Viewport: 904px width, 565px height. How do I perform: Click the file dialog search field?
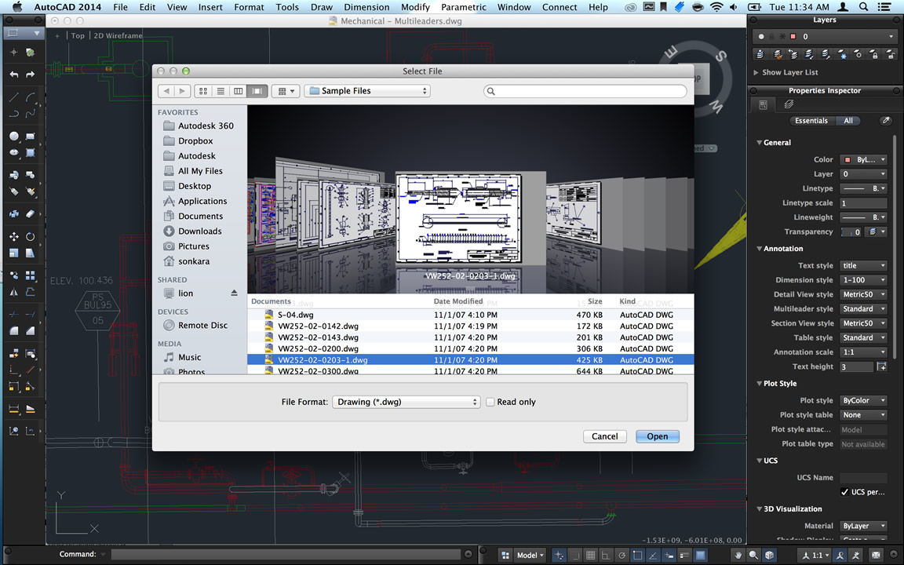point(585,91)
